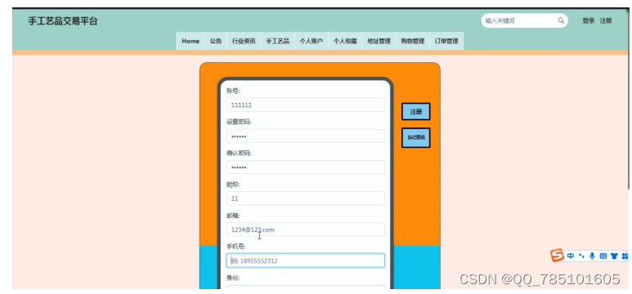Click the 手机号 phone number field
Viewport: 632px width, 294px height.
[x=306, y=261]
